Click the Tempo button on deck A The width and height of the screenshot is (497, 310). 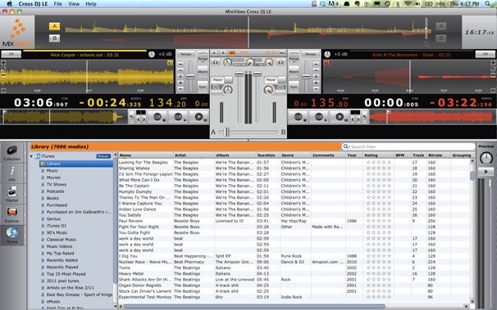(x=185, y=54)
